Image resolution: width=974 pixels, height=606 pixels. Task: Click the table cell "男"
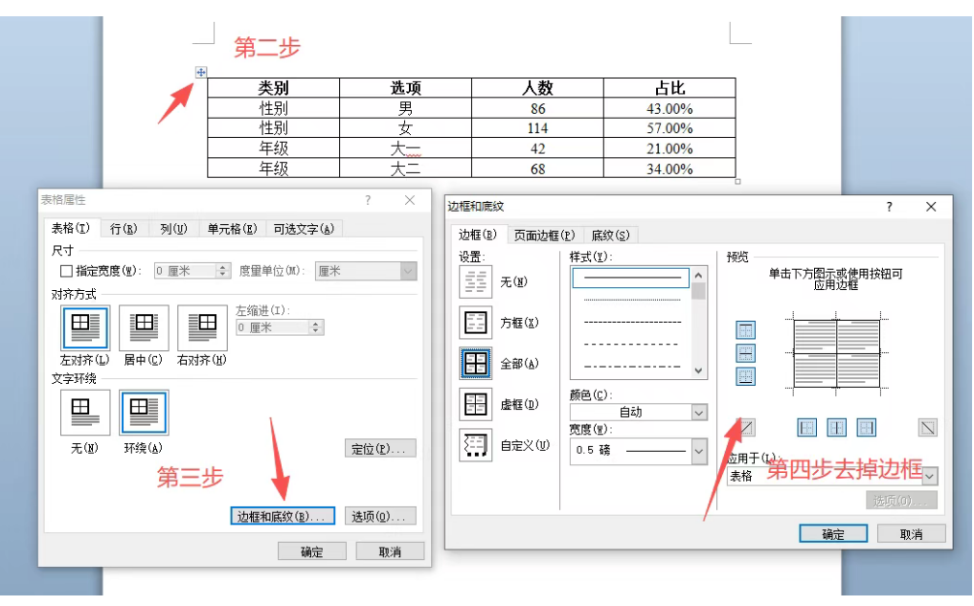tap(406, 108)
